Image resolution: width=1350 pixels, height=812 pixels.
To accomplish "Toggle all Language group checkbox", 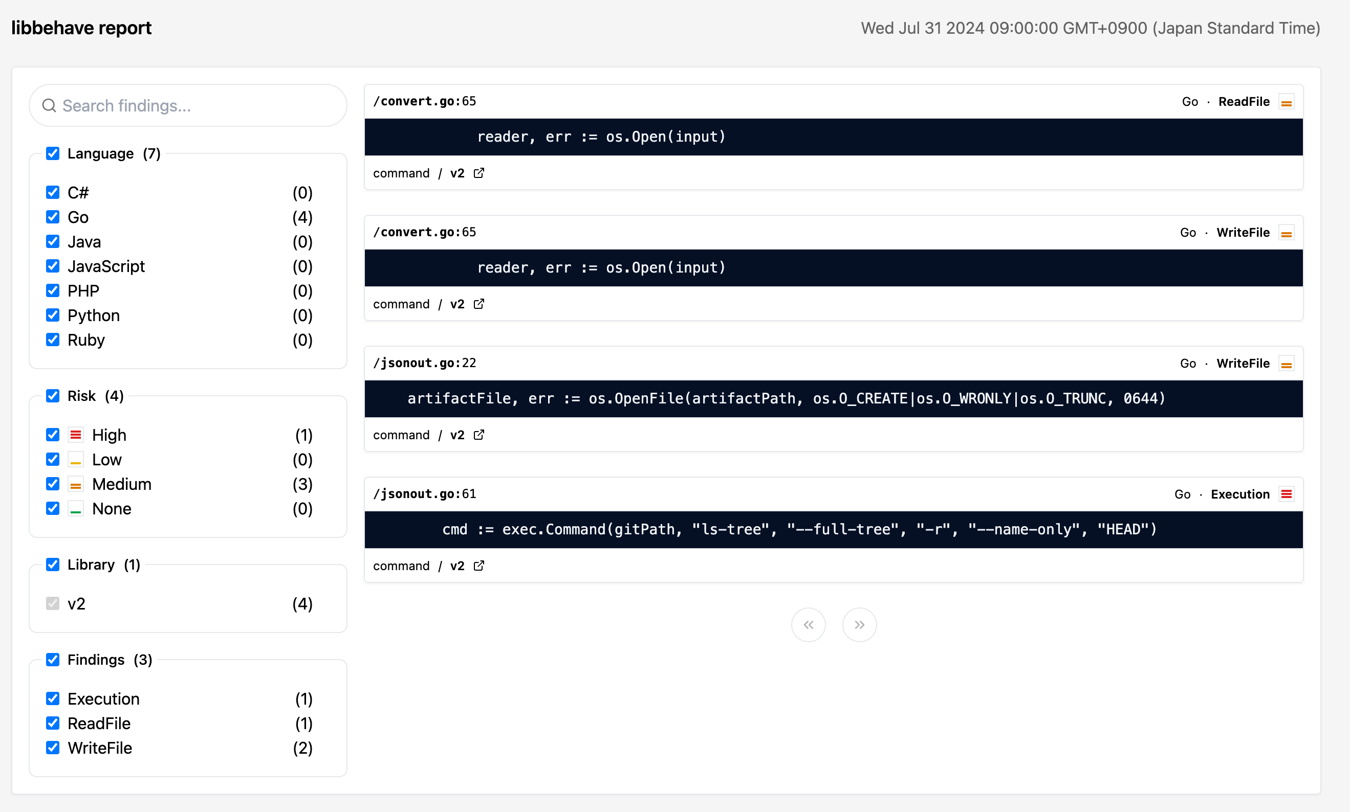I will click(53, 154).
